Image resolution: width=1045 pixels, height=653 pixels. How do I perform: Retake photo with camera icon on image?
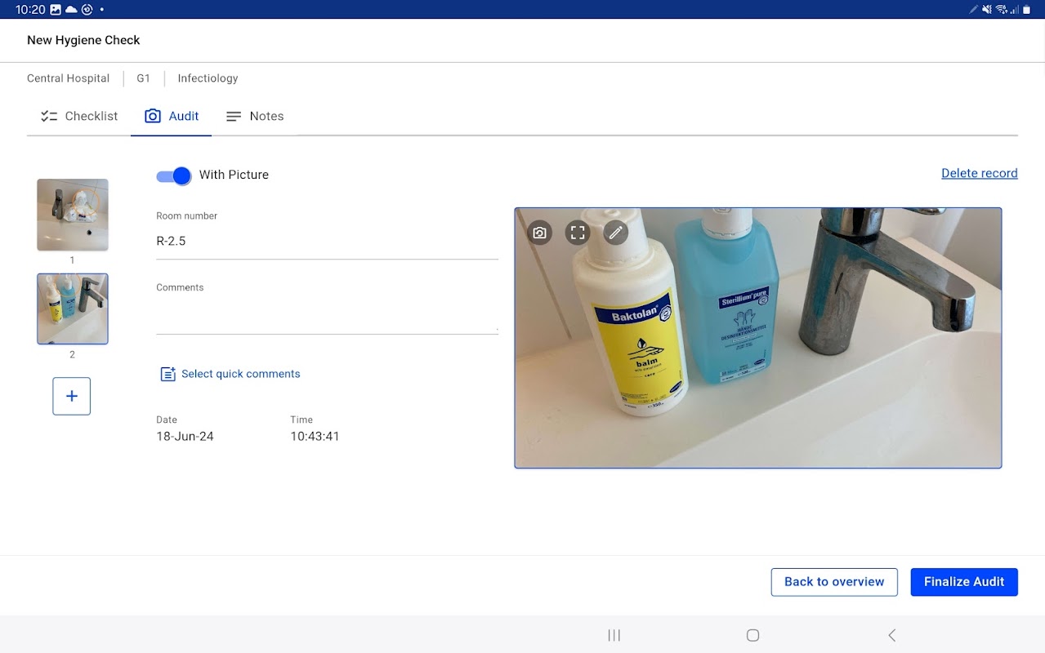click(x=539, y=233)
